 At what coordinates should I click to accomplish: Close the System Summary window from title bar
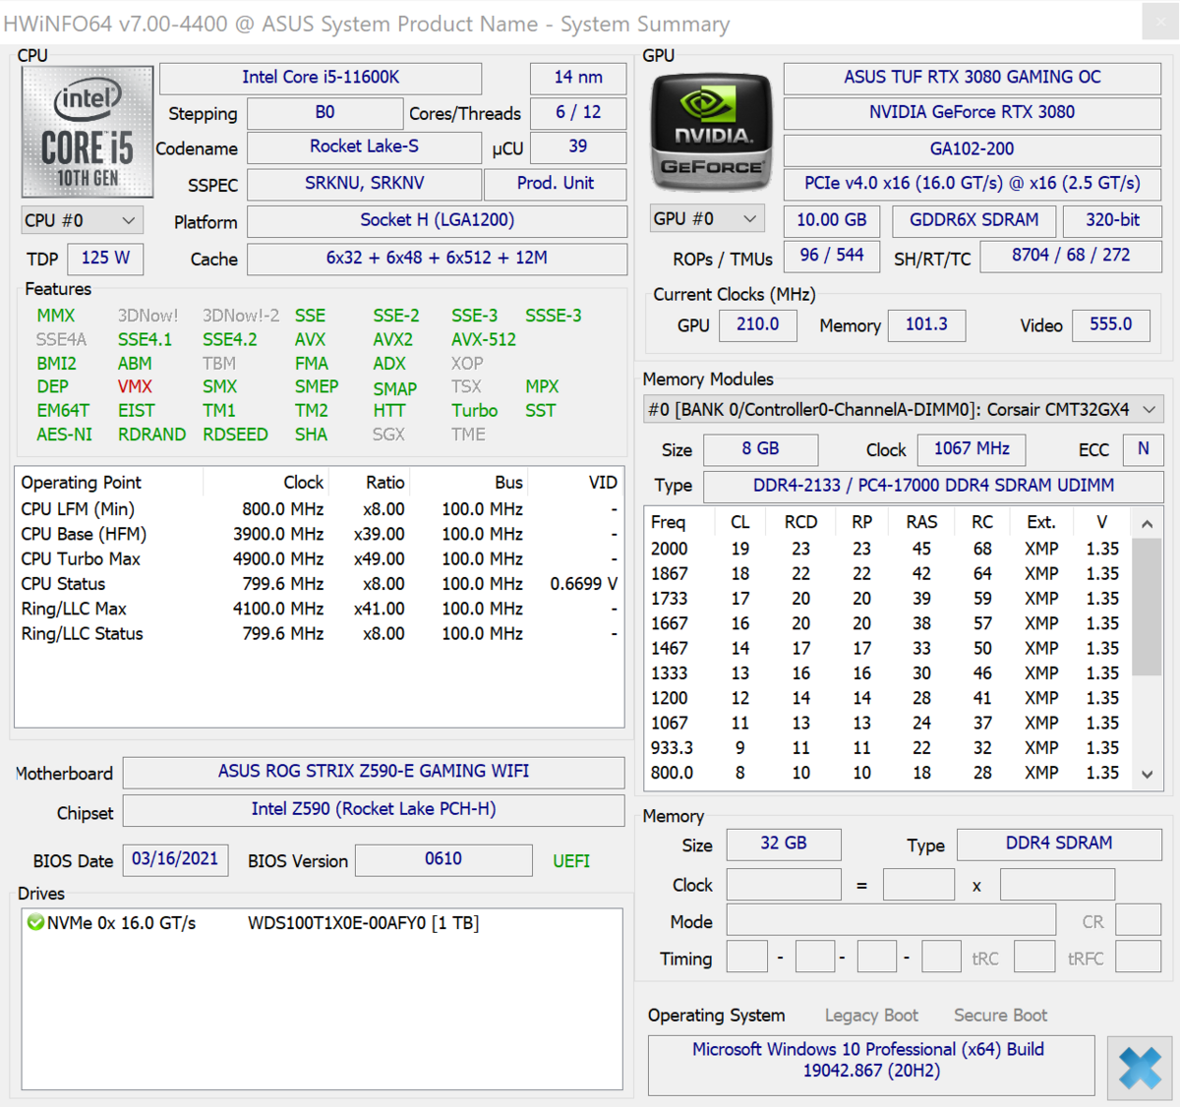coord(1160,24)
